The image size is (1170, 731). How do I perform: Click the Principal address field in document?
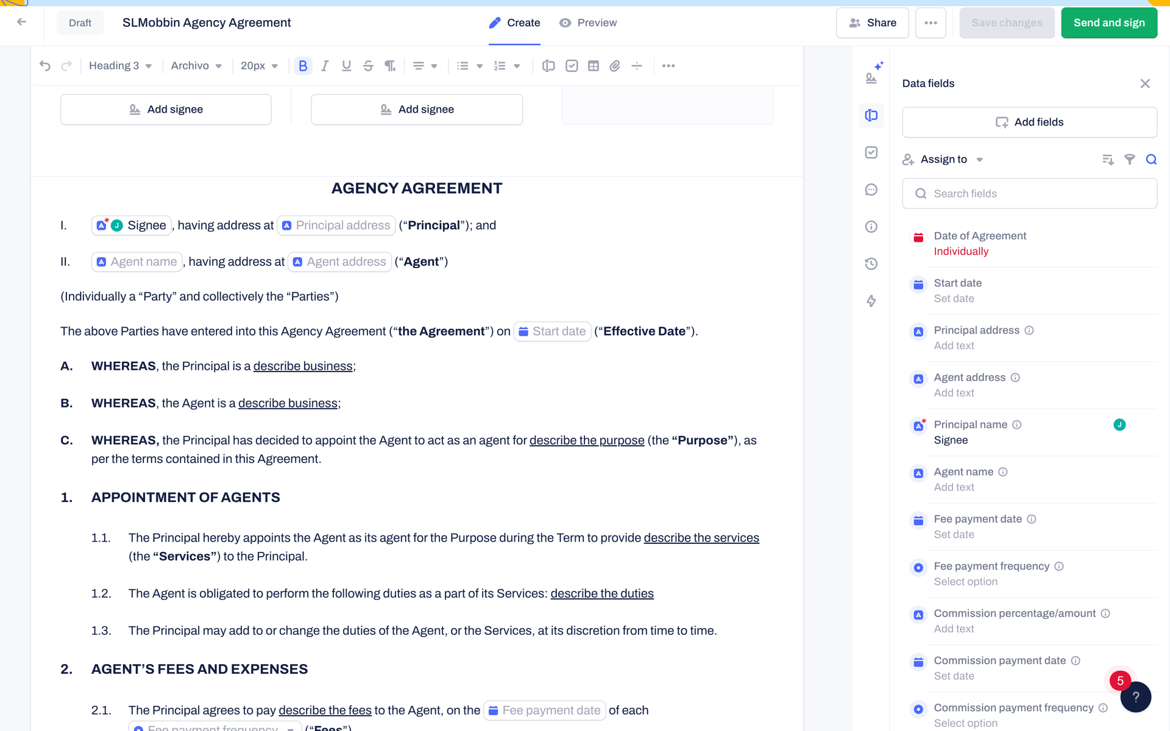(336, 225)
